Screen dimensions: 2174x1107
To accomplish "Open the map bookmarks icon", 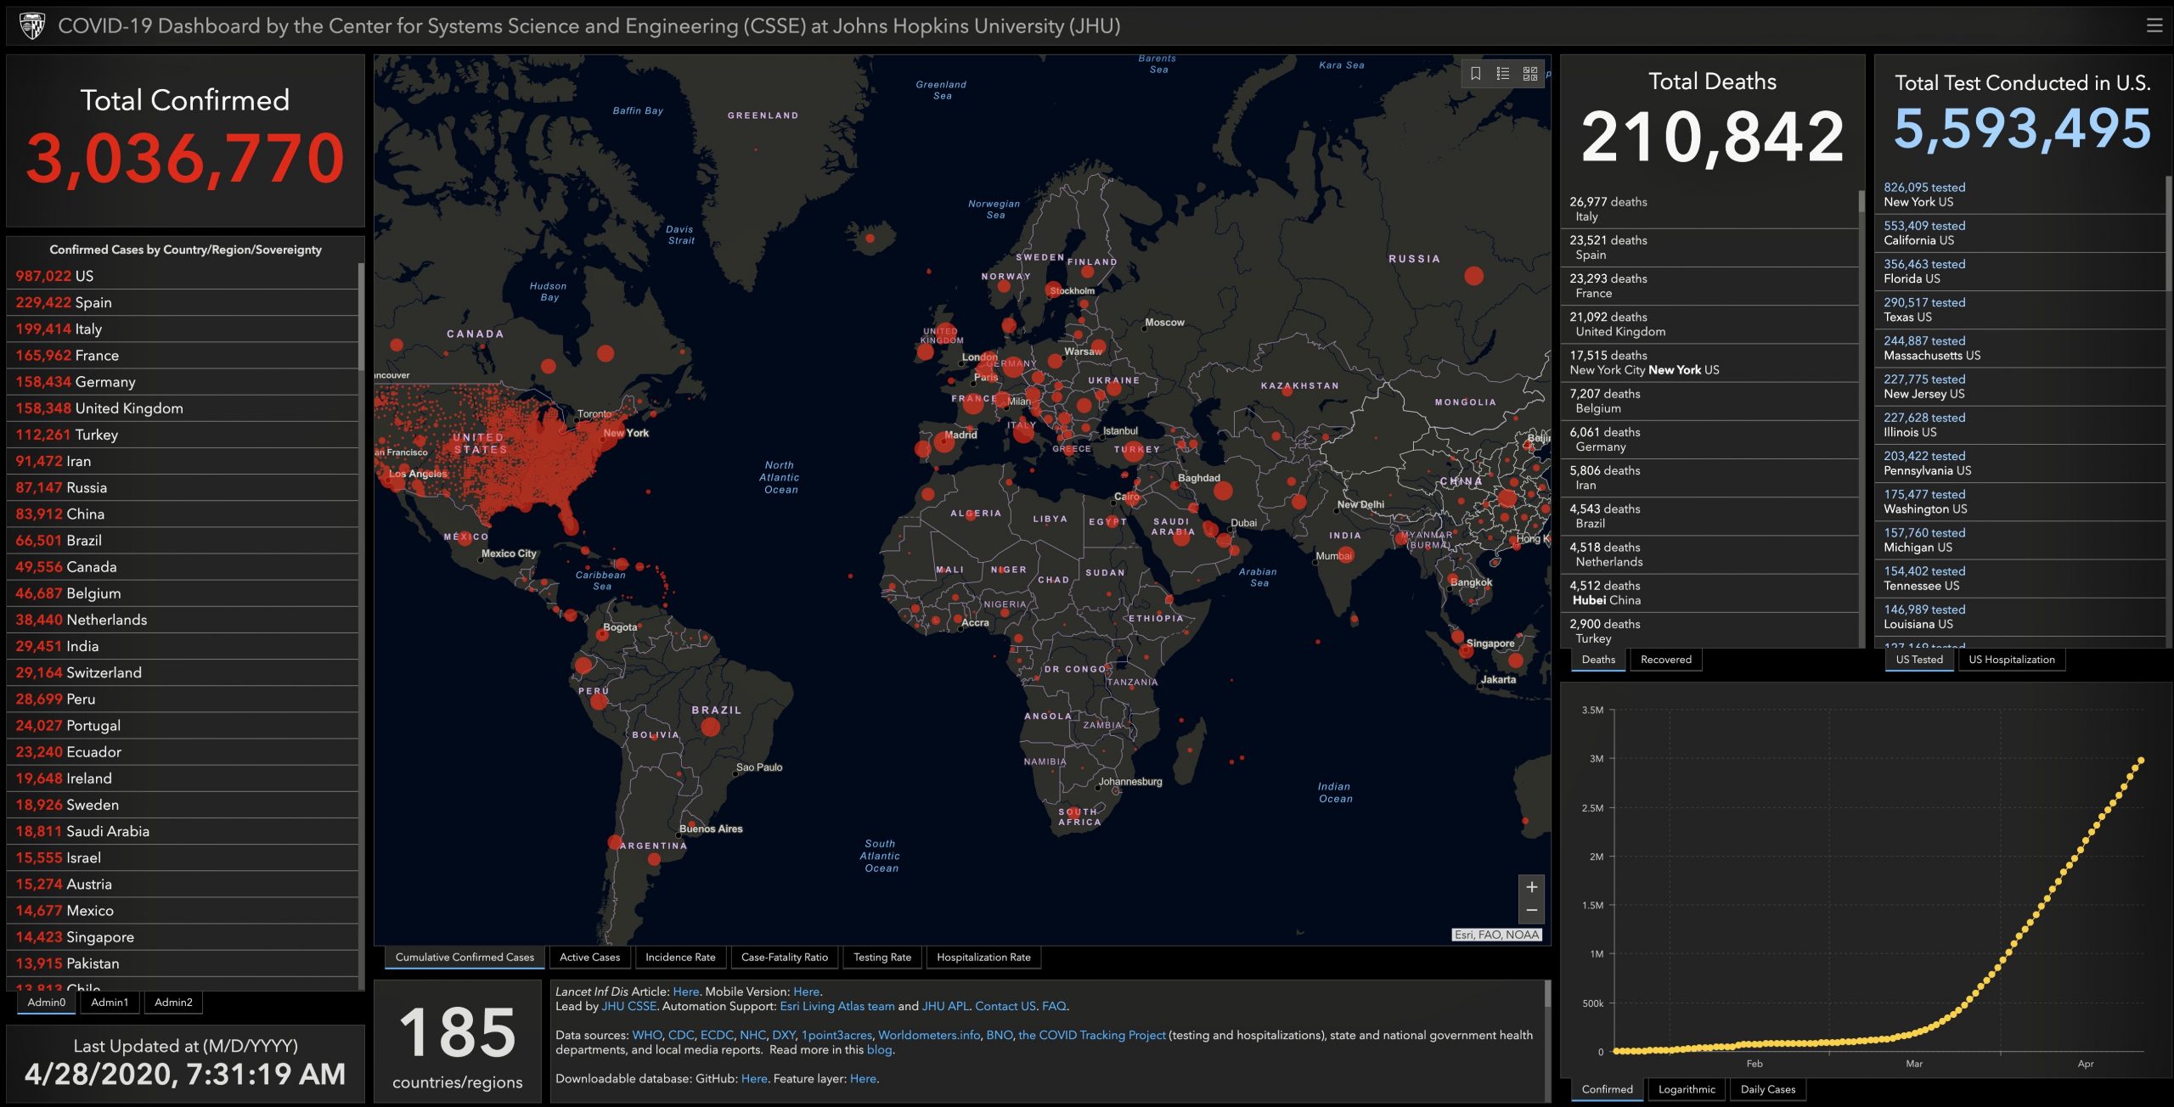I will (x=1476, y=74).
